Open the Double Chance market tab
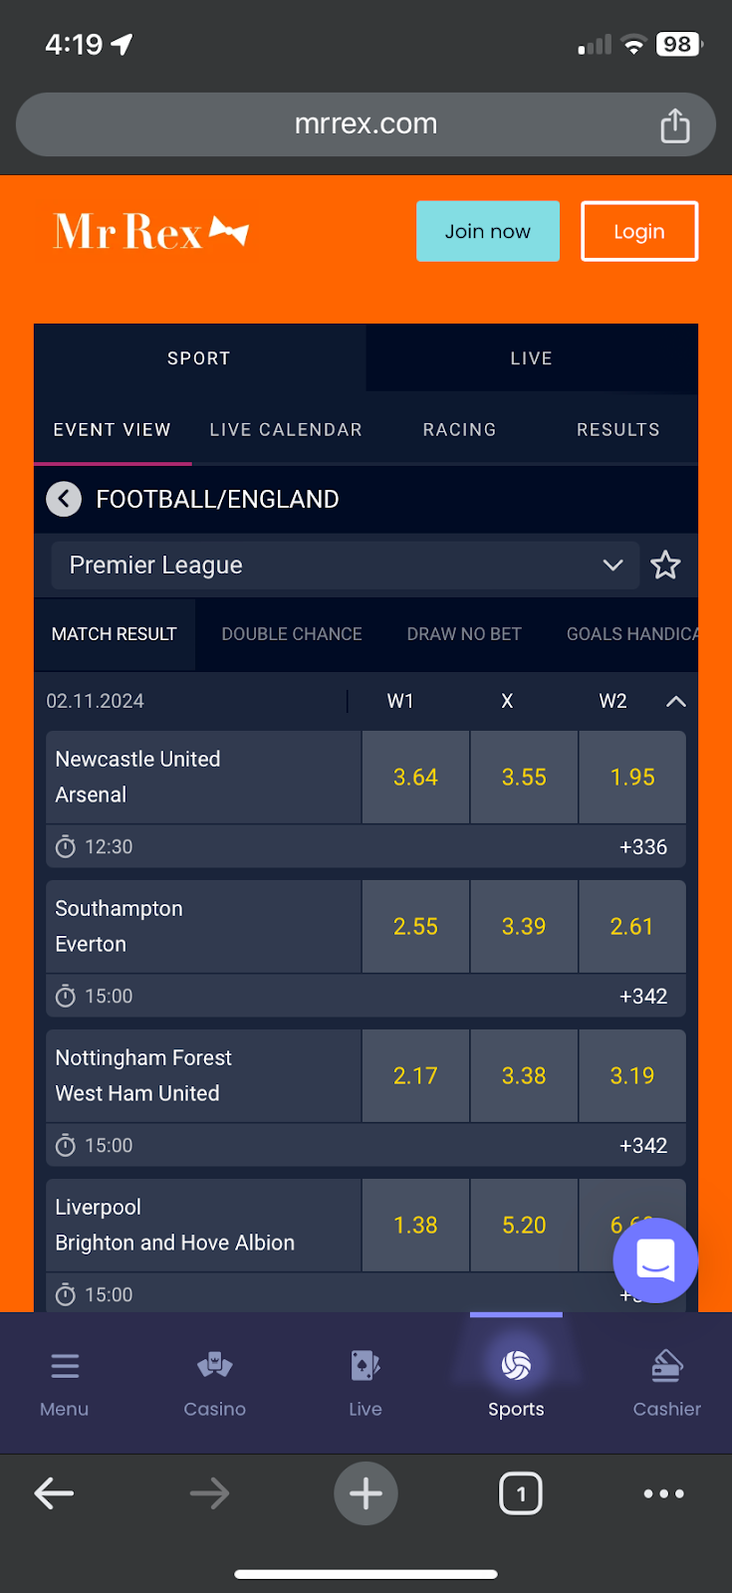 [x=292, y=634]
